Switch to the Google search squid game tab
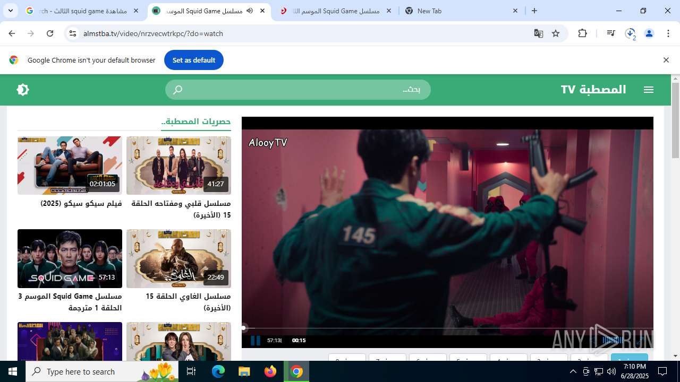Viewport: 680px width, 382px height. [82, 11]
